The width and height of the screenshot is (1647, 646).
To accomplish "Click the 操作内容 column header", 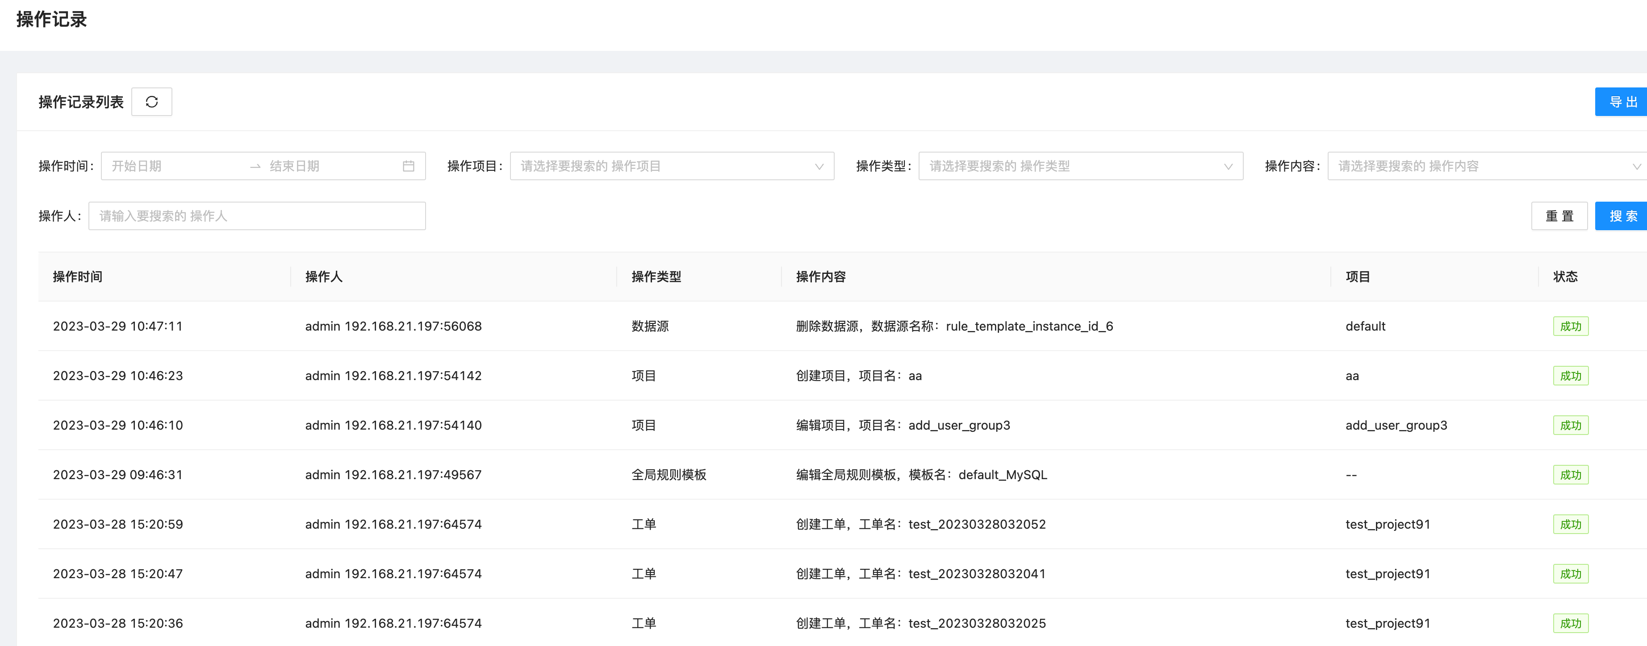I will [820, 277].
